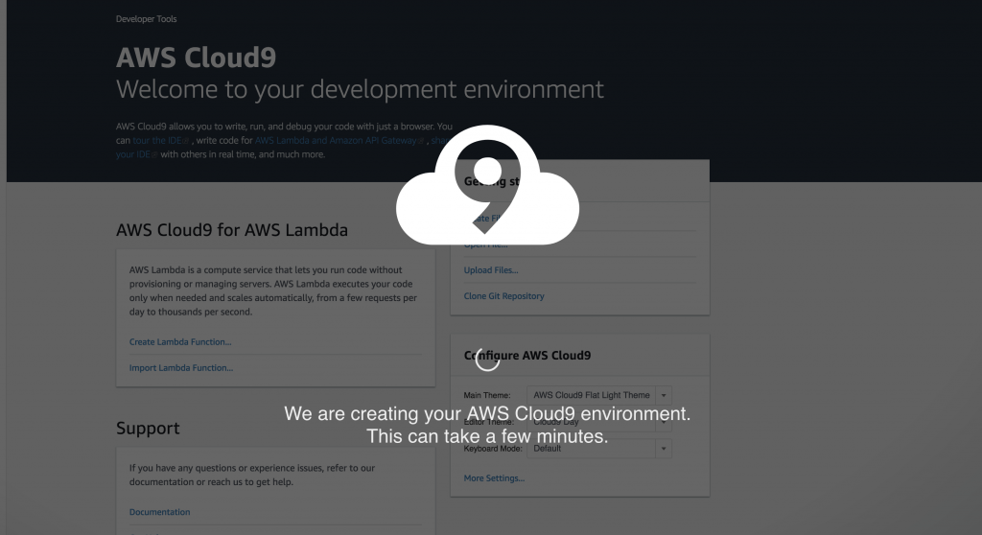
Task: Click the Support section heading
Action: coord(148,428)
